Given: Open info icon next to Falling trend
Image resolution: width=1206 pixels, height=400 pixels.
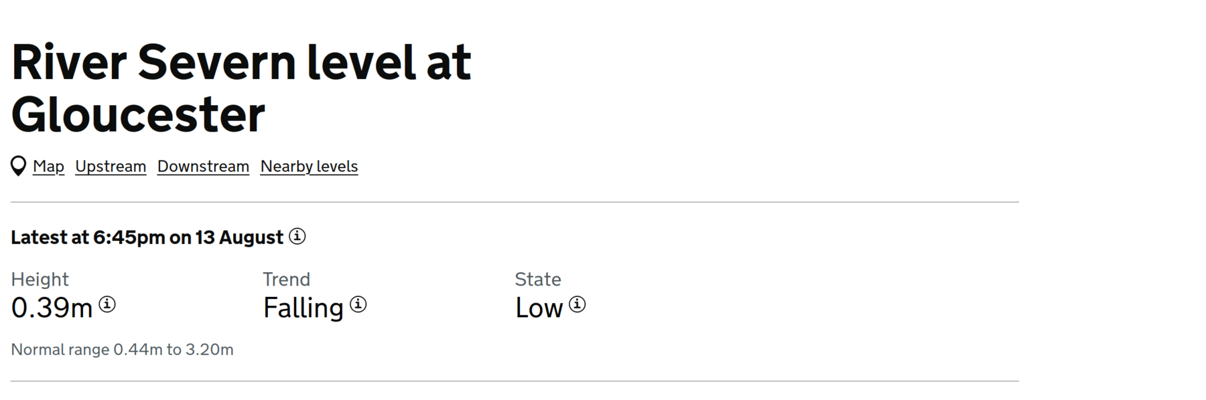Looking at the screenshot, I should [x=358, y=304].
